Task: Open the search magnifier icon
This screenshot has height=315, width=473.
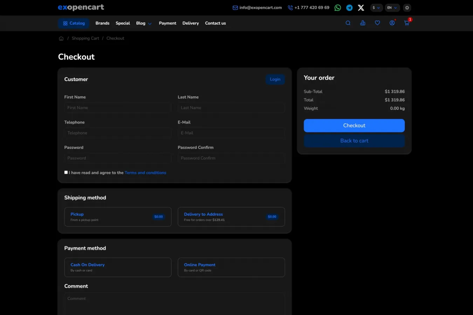Action: pyautogui.click(x=348, y=23)
